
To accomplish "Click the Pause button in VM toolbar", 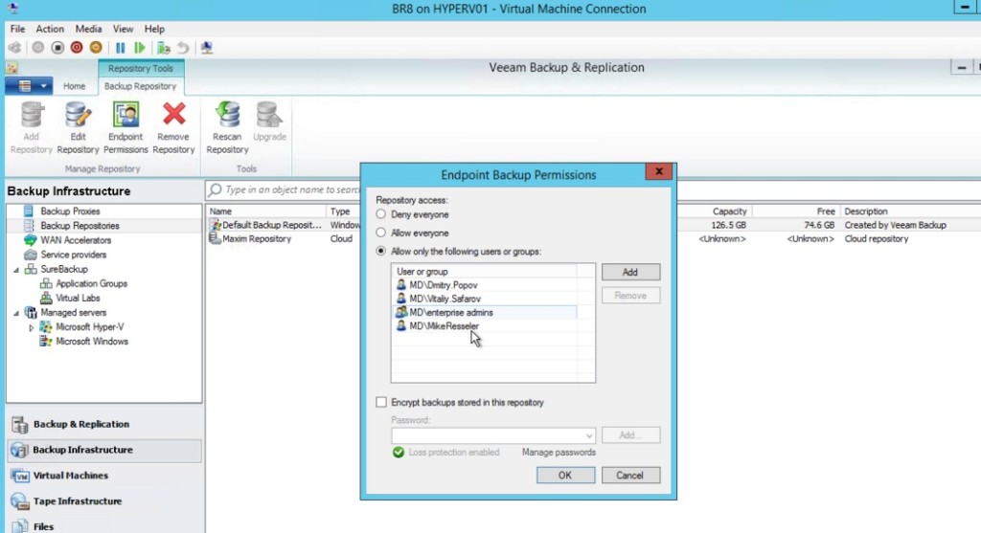I will point(120,48).
